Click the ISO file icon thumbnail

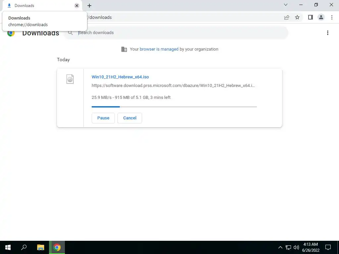click(x=70, y=79)
